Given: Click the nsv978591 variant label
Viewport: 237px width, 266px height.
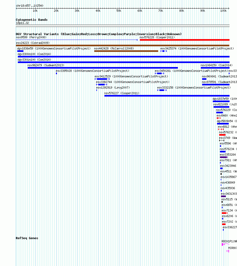Looking at the screenshot, I should 219,82.
